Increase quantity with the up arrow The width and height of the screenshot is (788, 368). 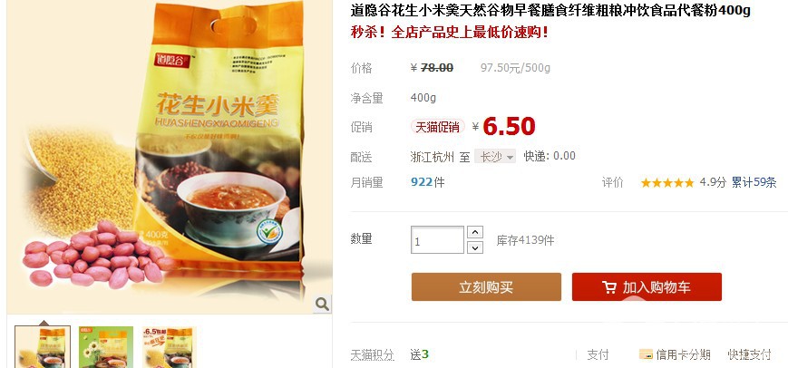(x=475, y=232)
